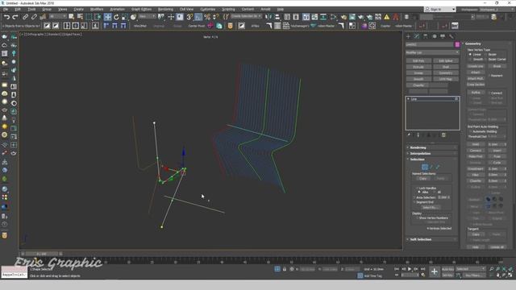This screenshot has height=290, width=516.
Task: Toggle Area Selection checkbox
Action: 414,197
